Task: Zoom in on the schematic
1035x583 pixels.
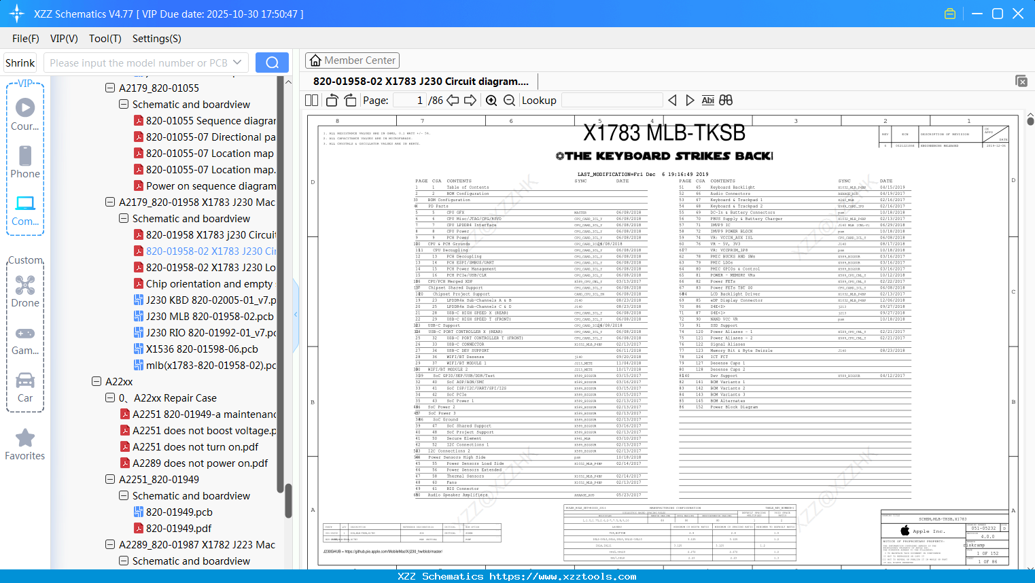Action: (x=491, y=101)
